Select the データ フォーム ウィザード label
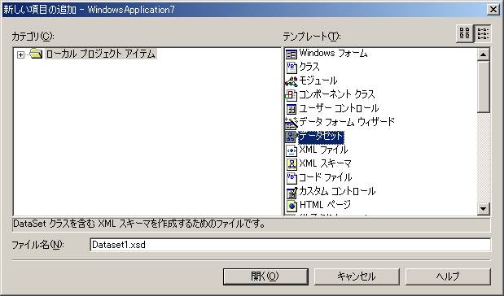The height and width of the screenshot is (296, 504). 347,122
